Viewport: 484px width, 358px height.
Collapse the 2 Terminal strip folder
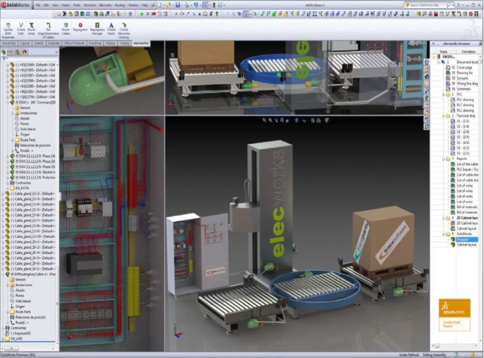point(444,116)
